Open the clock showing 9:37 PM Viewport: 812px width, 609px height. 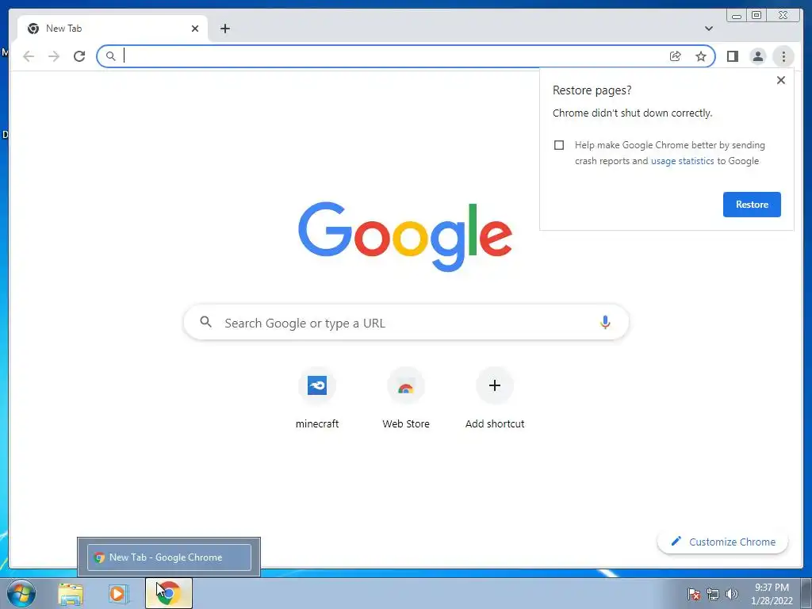(772, 594)
